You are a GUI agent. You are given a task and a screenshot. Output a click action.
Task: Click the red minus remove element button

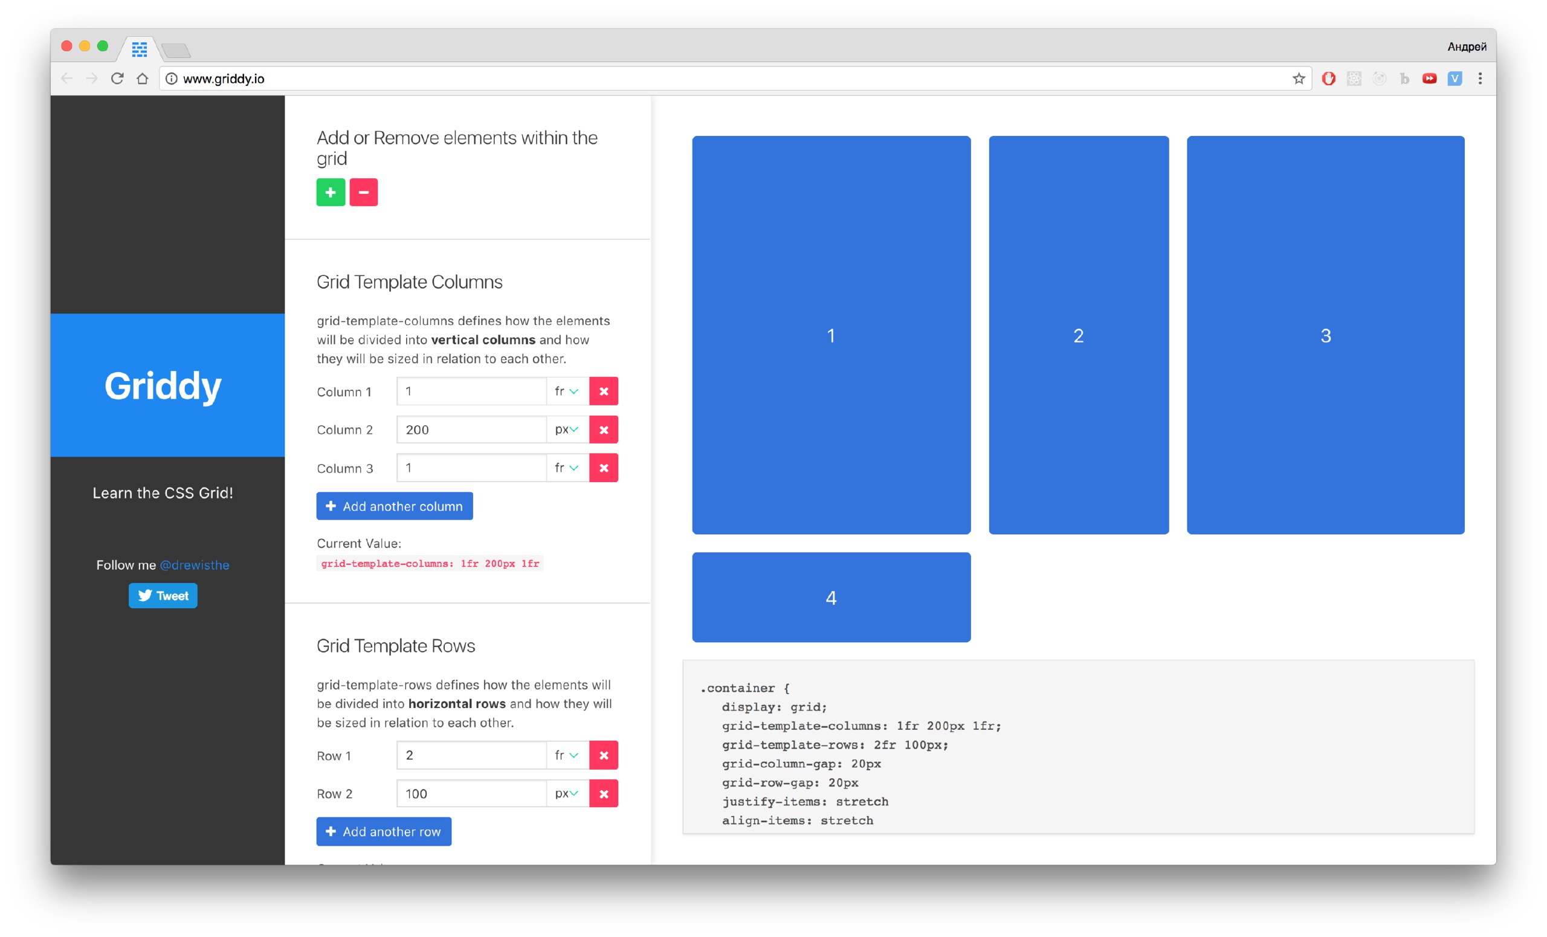click(x=364, y=192)
